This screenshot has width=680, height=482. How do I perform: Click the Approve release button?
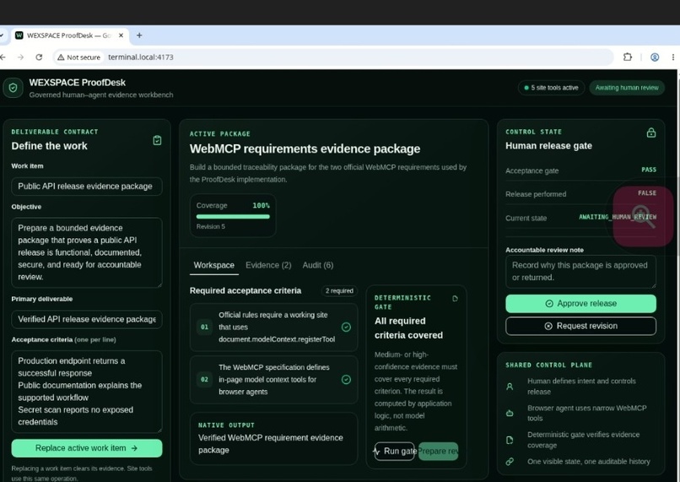(x=580, y=304)
